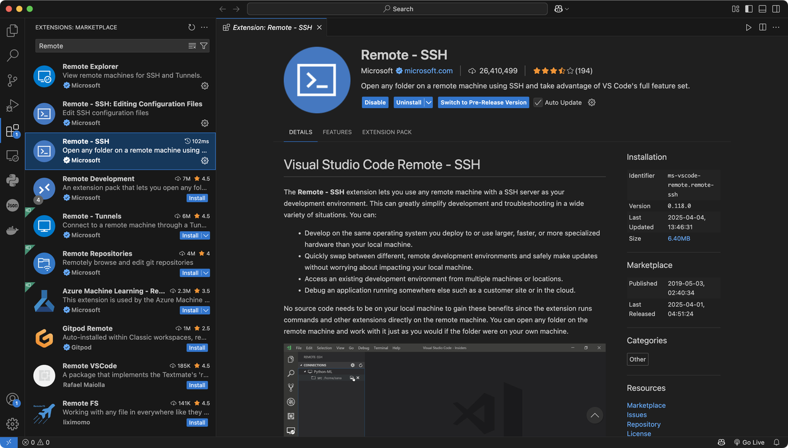
Task: Toggle the secondary side bar visibility
Action: (x=776, y=9)
